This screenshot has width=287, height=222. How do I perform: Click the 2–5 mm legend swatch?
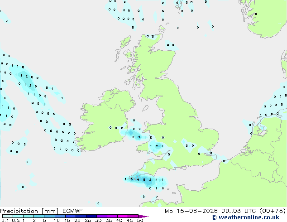point(39,216)
